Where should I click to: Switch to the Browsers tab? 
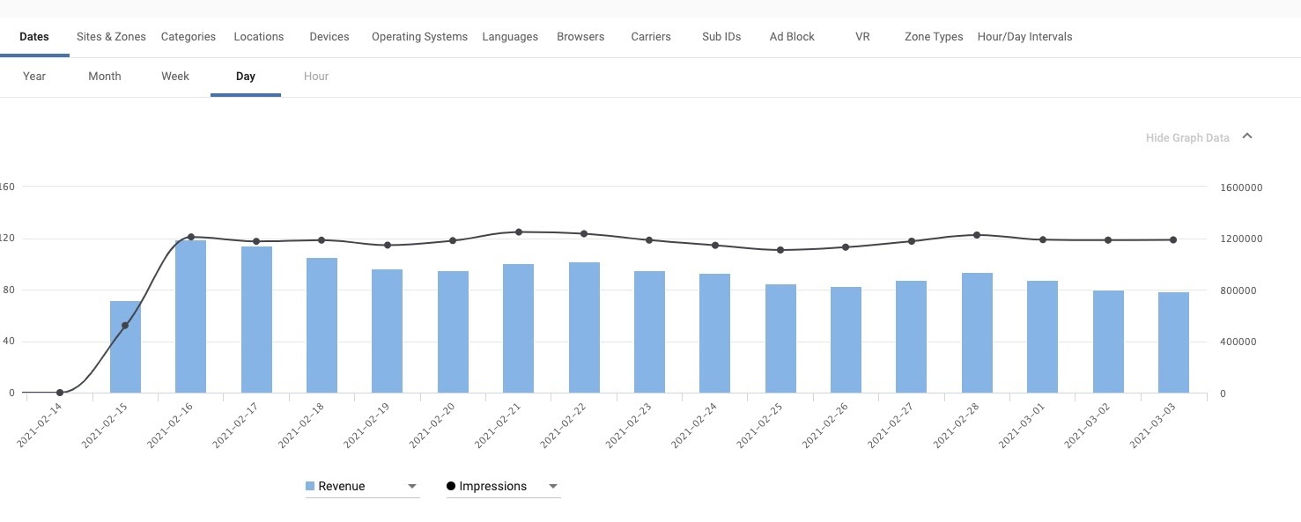pos(580,37)
